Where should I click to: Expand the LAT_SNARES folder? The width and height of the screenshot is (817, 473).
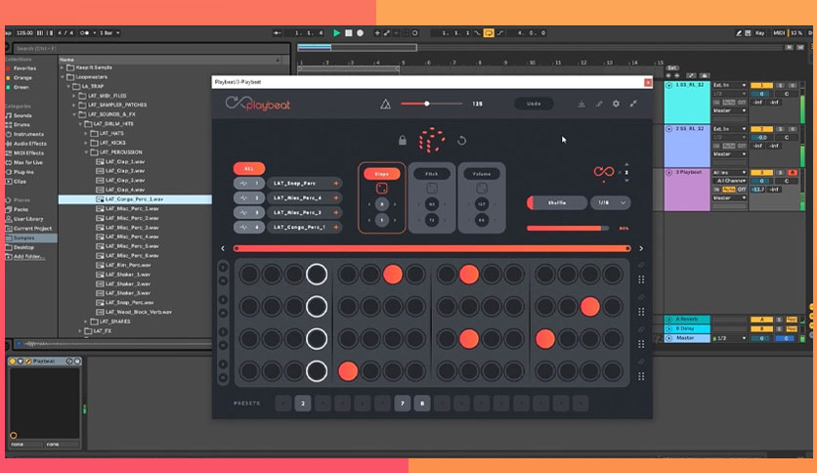pos(87,322)
